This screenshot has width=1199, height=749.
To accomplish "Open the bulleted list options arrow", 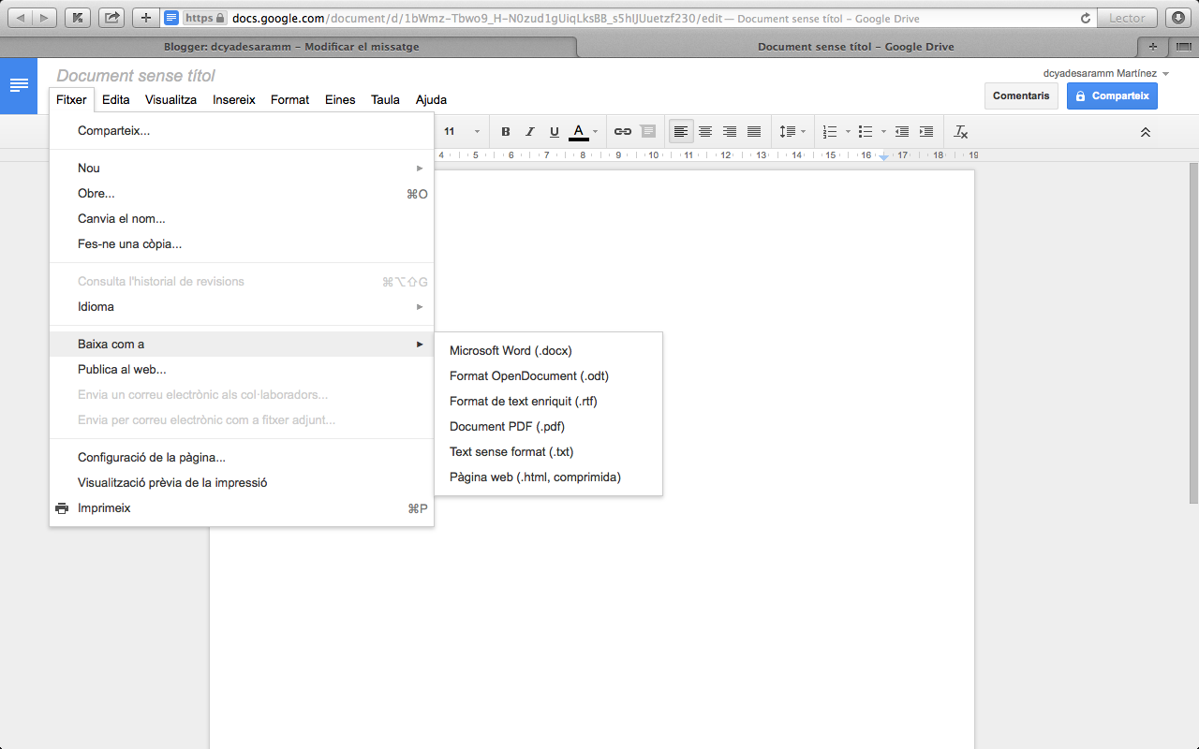I will (883, 132).
